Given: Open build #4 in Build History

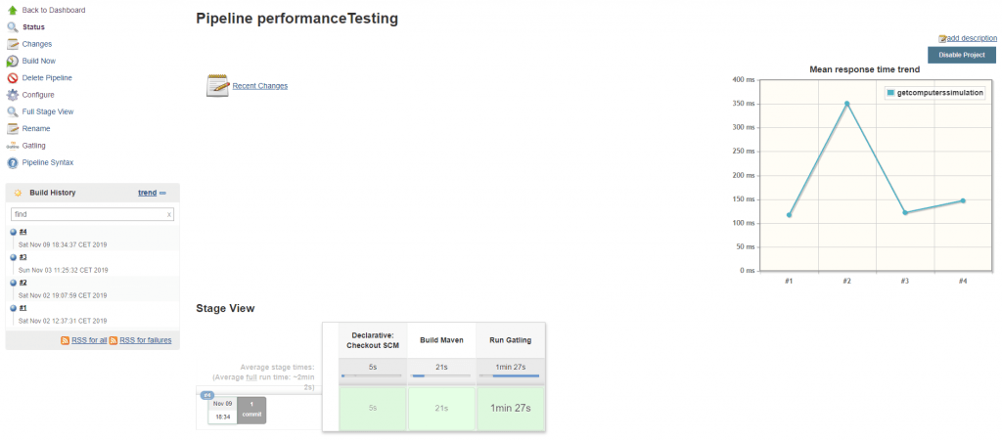Looking at the screenshot, I should click(23, 232).
